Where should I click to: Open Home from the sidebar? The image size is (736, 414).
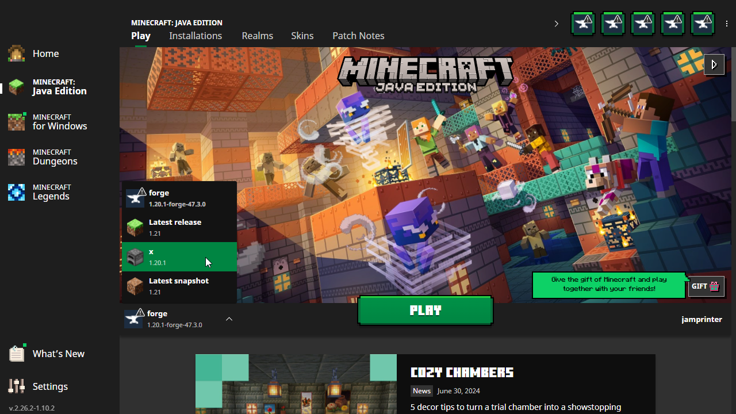click(x=45, y=53)
